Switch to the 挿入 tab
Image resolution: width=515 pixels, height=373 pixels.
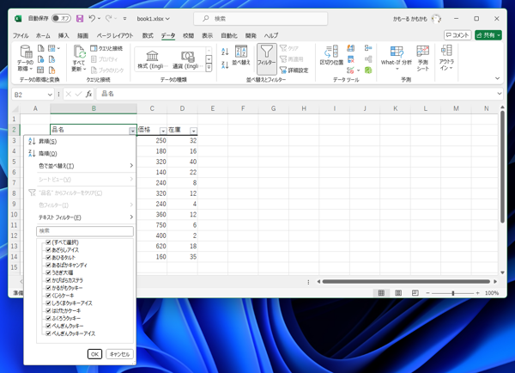[x=64, y=35]
